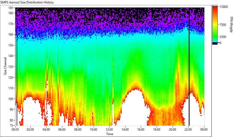The width and height of the screenshot is (234, 137).
Task: Click the 120 size channel axis label
Action: click(11, 77)
